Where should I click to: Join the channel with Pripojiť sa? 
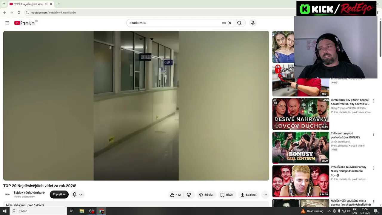(x=59, y=194)
